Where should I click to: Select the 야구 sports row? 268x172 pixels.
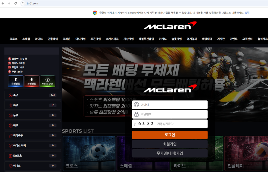[x=33, y=105]
